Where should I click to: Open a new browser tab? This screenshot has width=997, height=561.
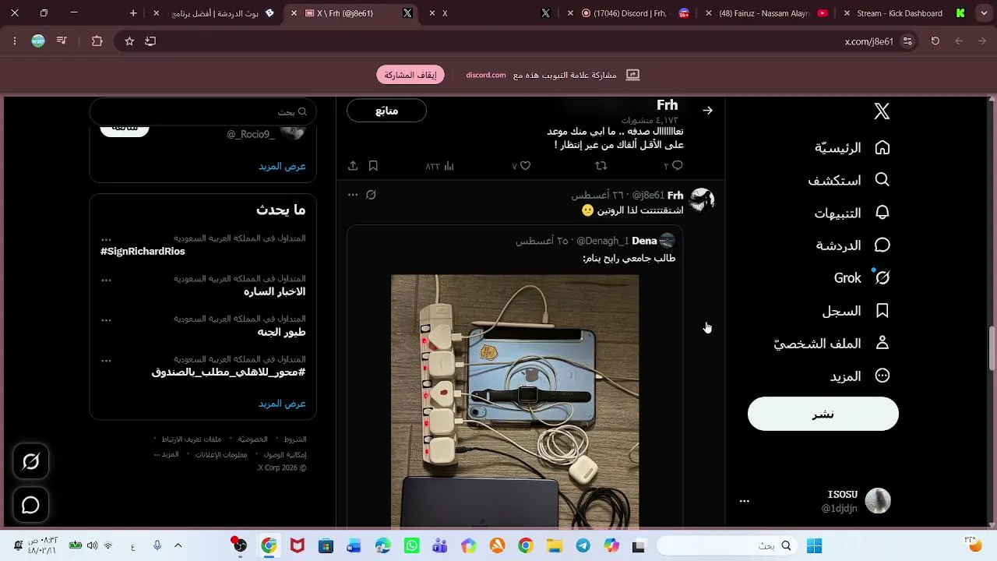click(x=133, y=13)
